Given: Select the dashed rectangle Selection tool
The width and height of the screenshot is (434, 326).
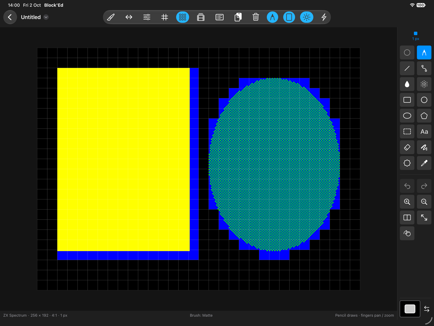Looking at the screenshot, I should point(407,131).
